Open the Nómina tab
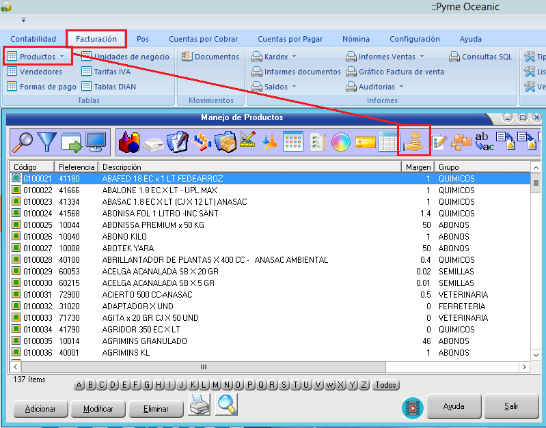The height and width of the screenshot is (428, 546). pos(356,39)
